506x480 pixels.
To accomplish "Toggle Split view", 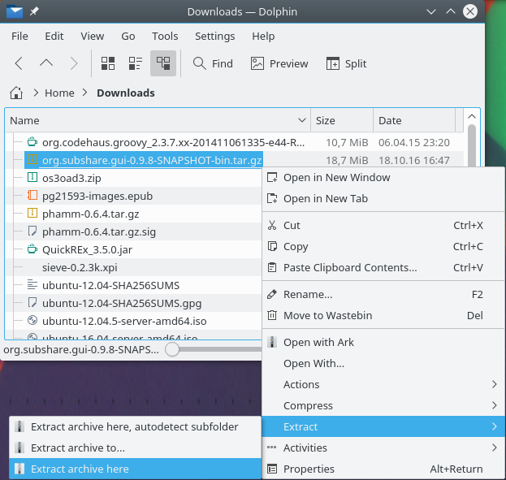I will 346,63.
